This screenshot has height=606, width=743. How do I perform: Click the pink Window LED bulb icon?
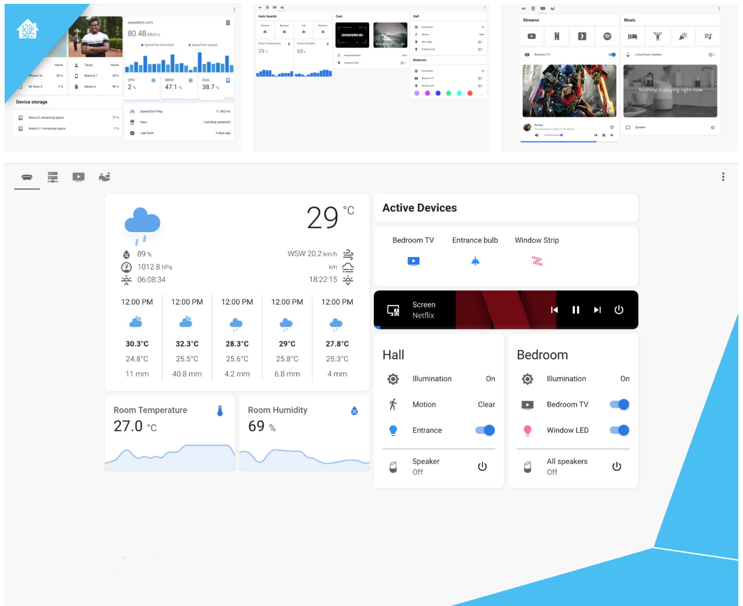pyautogui.click(x=527, y=430)
